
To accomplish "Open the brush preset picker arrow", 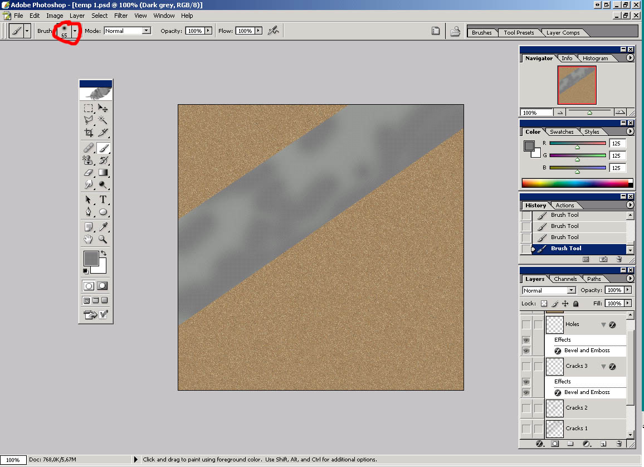I will click(75, 31).
